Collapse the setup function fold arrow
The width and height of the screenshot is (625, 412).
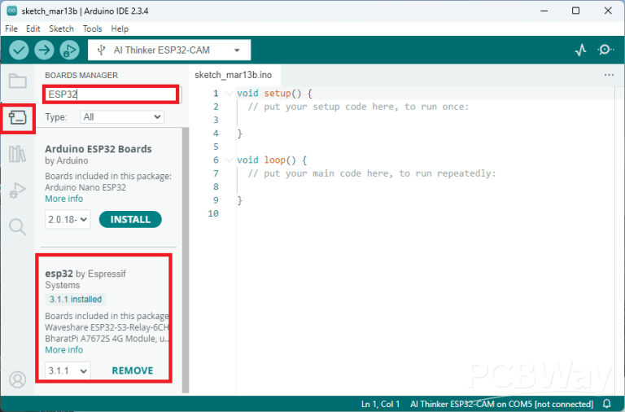click(229, 94)
